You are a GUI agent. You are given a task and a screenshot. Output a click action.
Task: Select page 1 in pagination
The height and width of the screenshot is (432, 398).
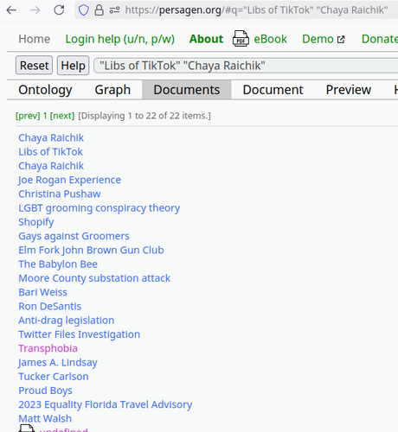tap(45, 116)
